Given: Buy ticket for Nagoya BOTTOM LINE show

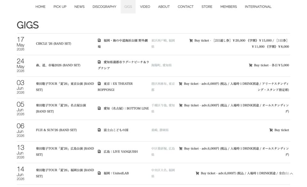Looking at the screenshot, I should (x=234, y=108).
